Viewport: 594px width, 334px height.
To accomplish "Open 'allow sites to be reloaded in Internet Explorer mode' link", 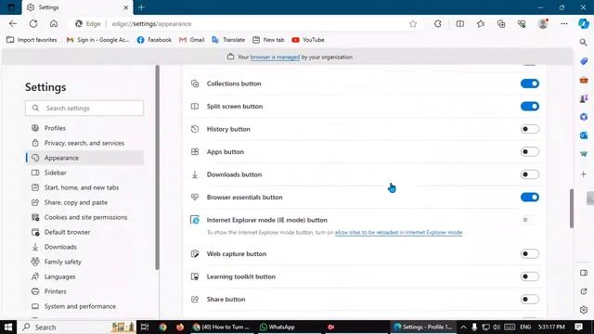I will (398, 233).
